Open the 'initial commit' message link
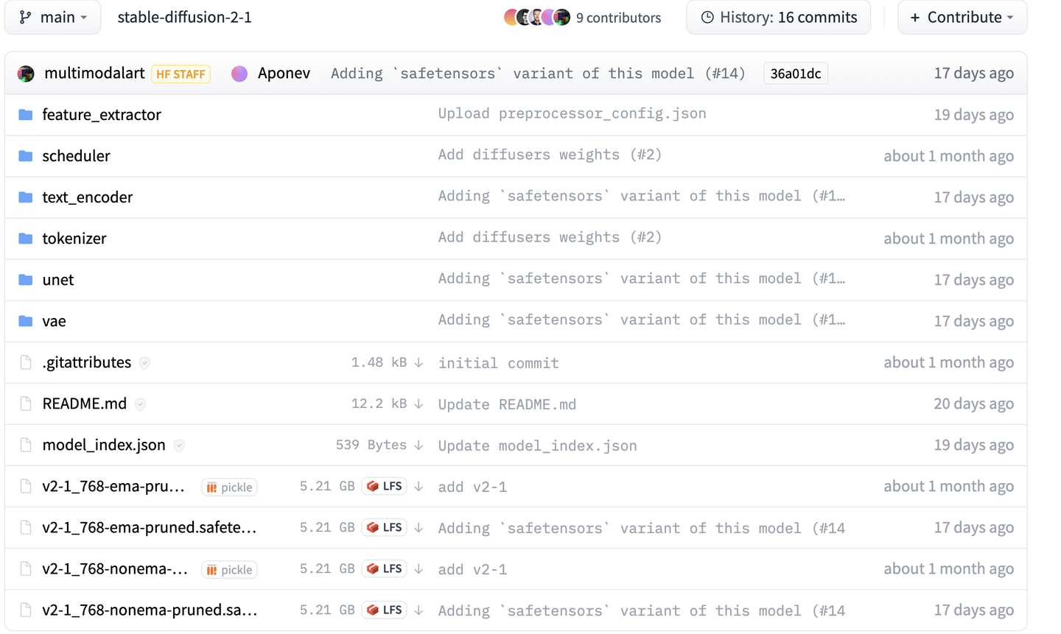Image resolution: width=1061 pixels, height=634 pixels. point(499,363)
